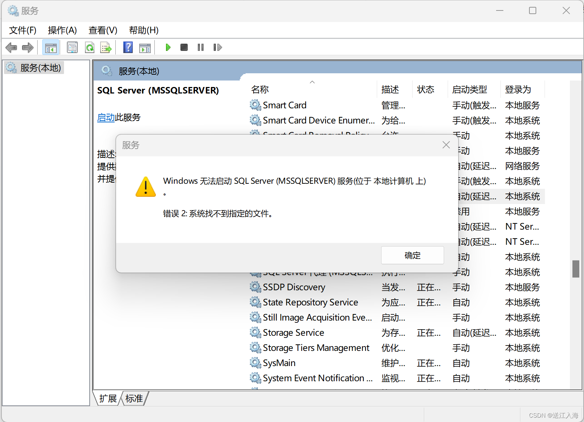Click the SQL Server (MSSQLSERVER) heading
This screenshot has width=584, height=422.
[158, 90]
